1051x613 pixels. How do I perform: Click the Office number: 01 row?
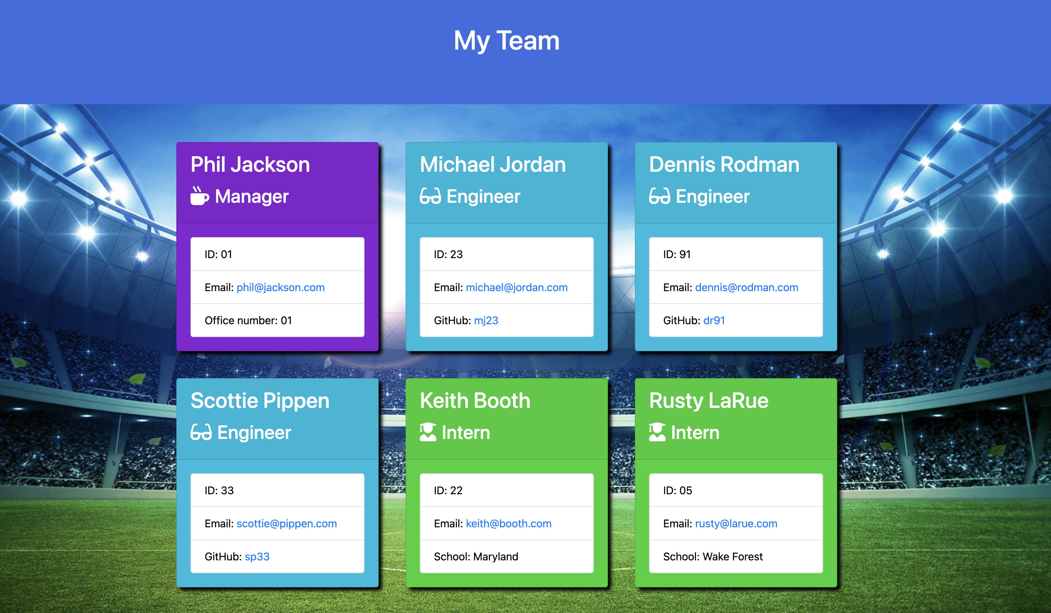(248, 321)
